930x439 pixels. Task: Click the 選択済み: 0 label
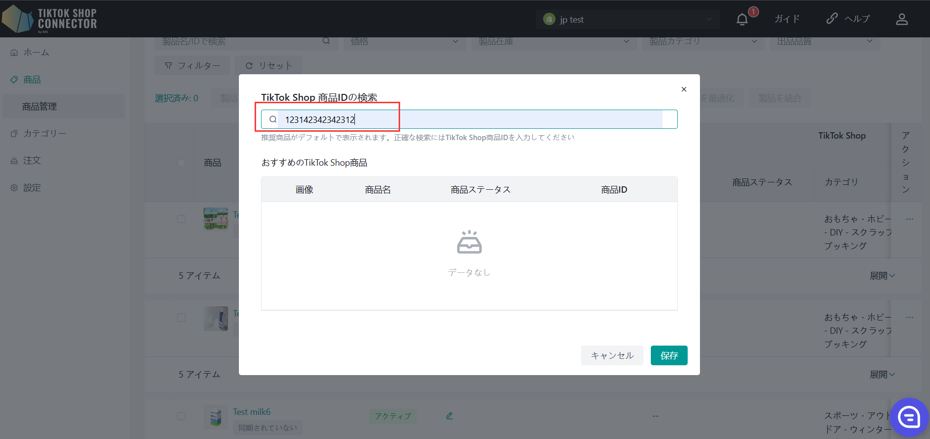[176, 98]
